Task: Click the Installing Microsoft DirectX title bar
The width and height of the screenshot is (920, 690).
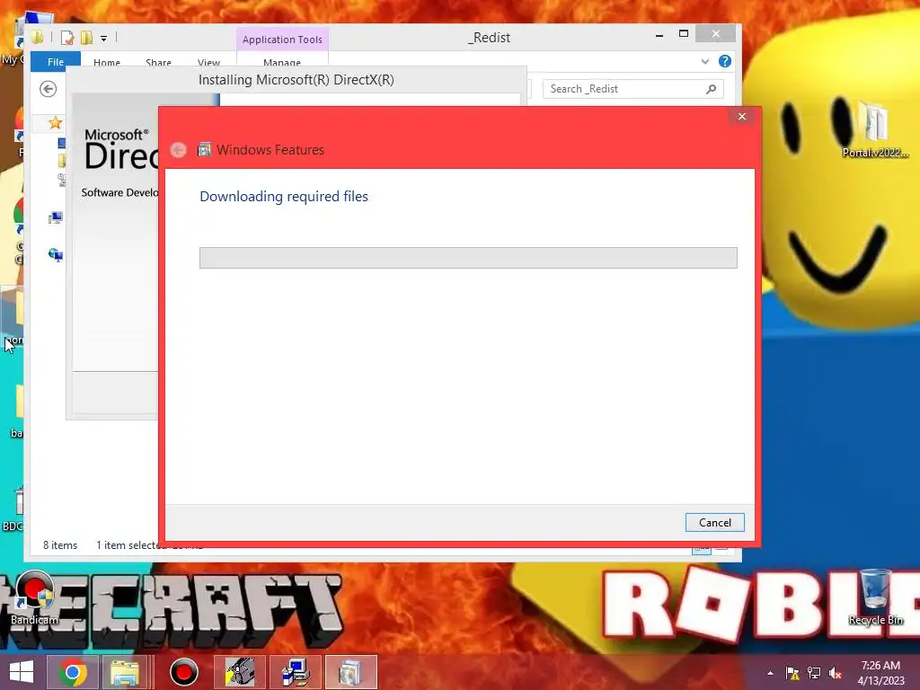Action: click(x=296, y=80)
